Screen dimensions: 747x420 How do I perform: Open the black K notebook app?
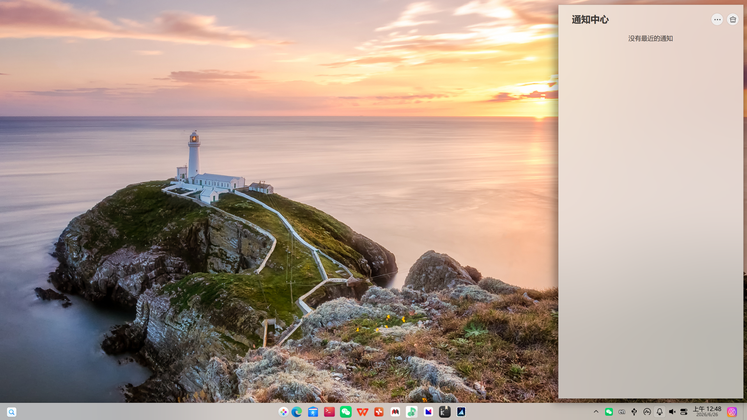445,412
